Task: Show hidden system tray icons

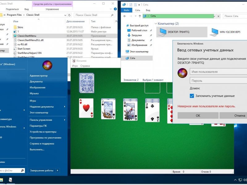Action: [x=235, y=180]
